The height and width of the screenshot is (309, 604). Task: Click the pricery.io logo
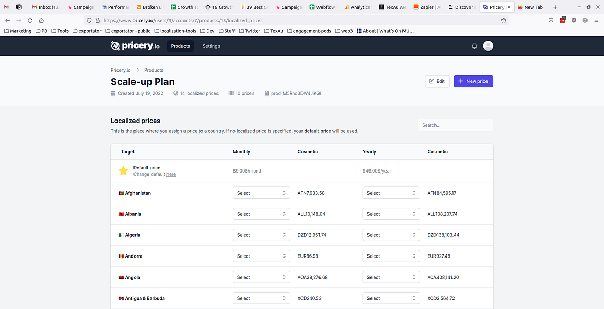pyautogui.click(x=135, y=46)
